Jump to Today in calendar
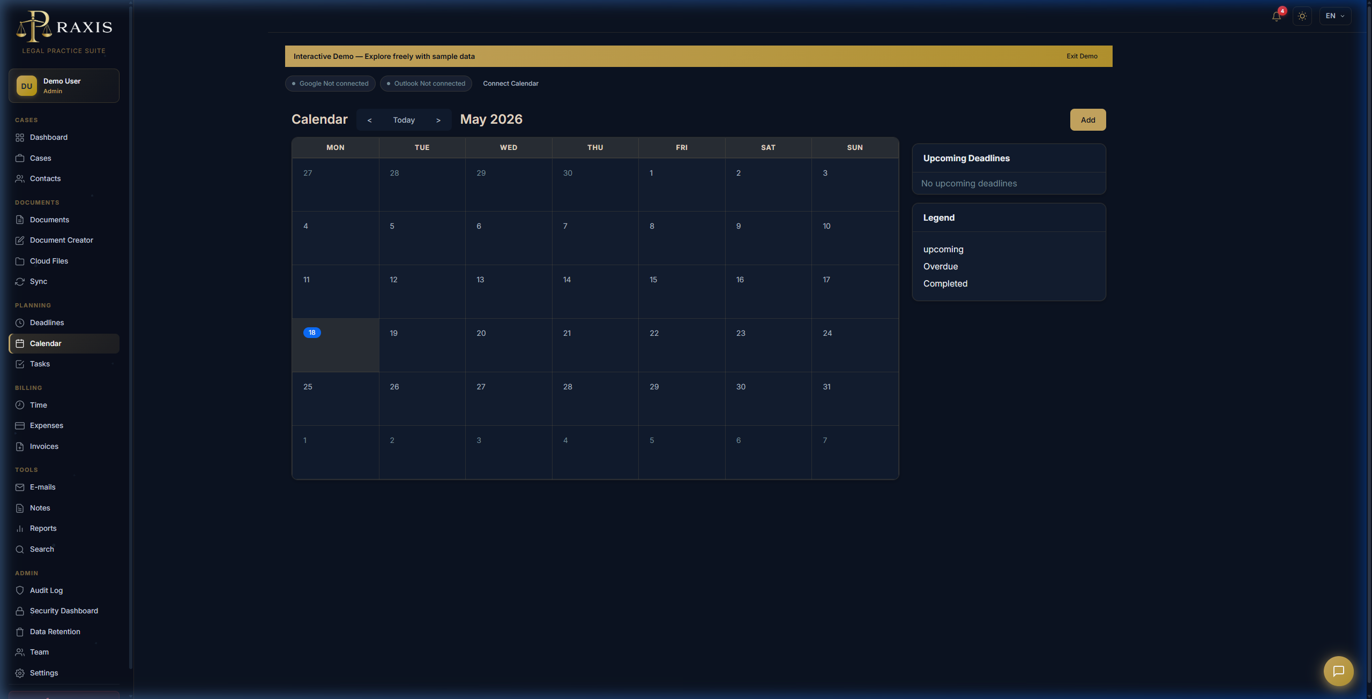 tap(404, 120)
